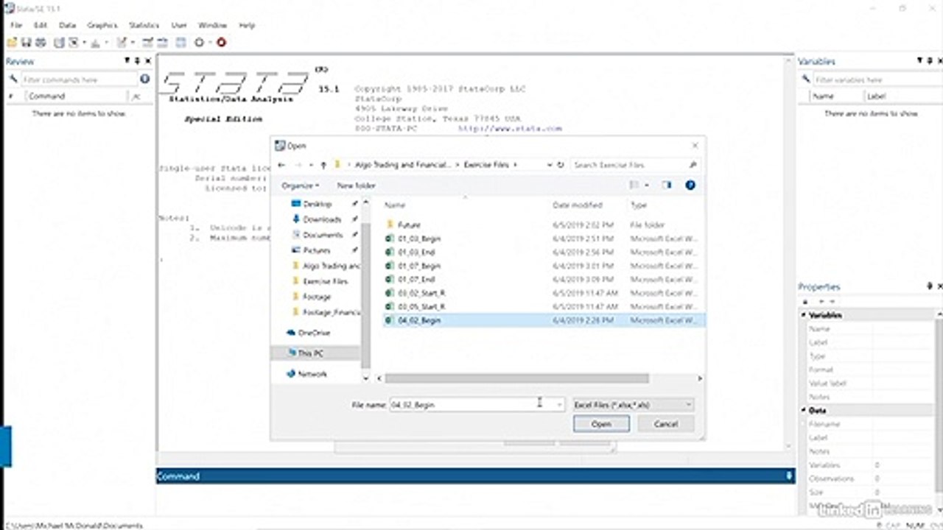Viewport: 943px width, 530px height.
Task: Click the Open button in the dialog
Action: pos(601,424)
